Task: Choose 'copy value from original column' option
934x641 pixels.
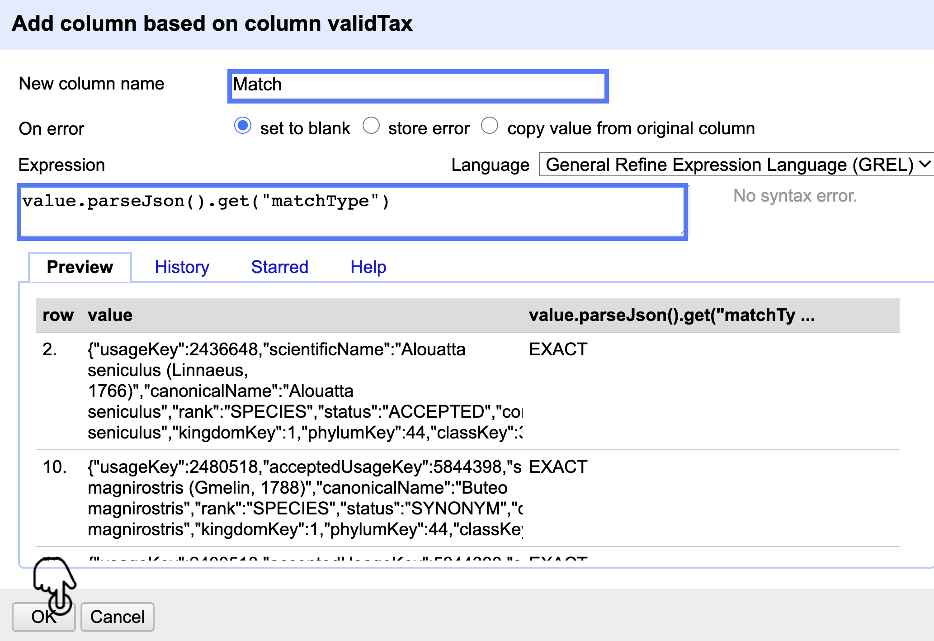Action: 490,126
